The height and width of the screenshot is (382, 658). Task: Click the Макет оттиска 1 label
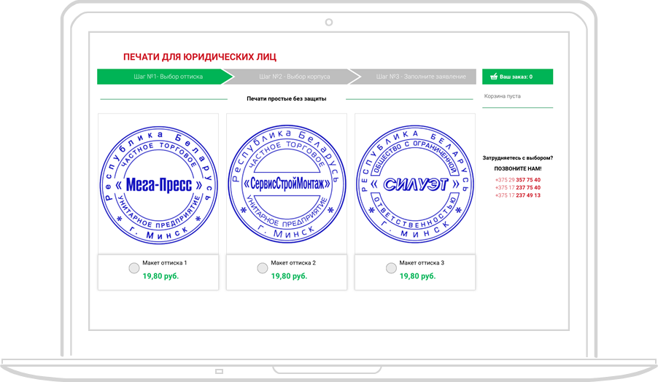click(x=165, y=263)
